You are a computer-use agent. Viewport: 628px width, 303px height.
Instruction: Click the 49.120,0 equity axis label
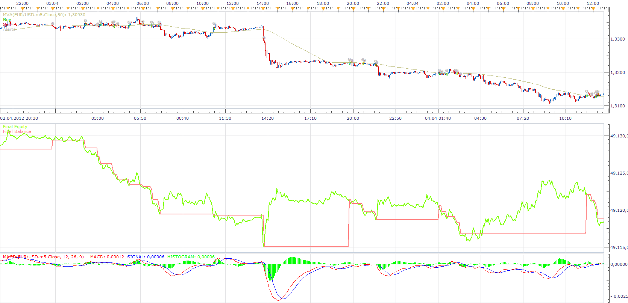point(619,210)
